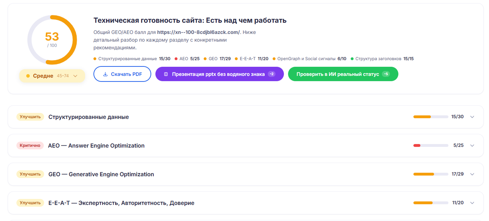Click AEO — Answer Engine Optimization title
The height and width of the screenshot is (221, 489).
tap(96, 146)
